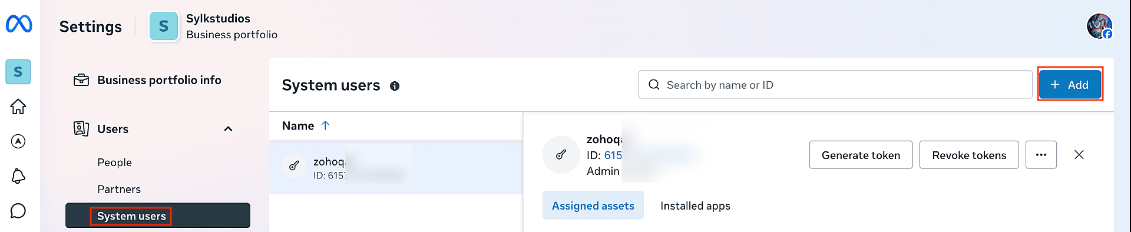The image size is (1131, 232).
Task: Open the chat bubble icon
Action: click(x=18, y=211)
